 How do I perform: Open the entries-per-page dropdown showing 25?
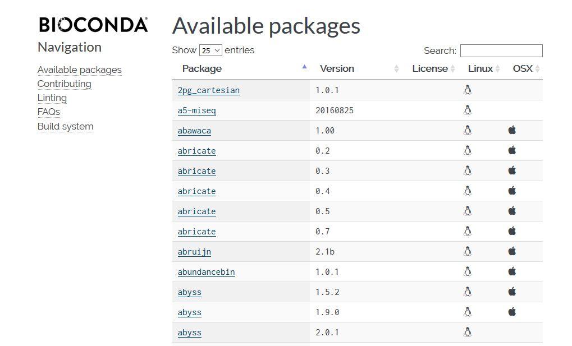pos(211,50)
